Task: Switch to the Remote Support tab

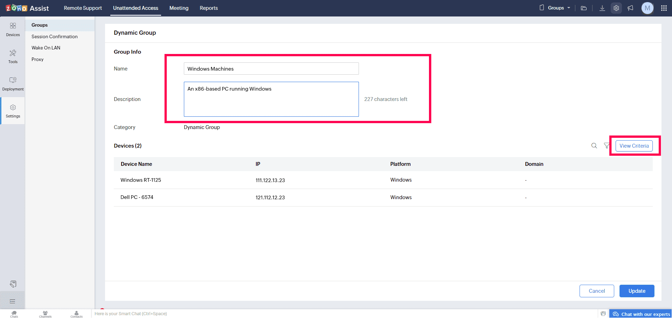Action: click(83, 8)
